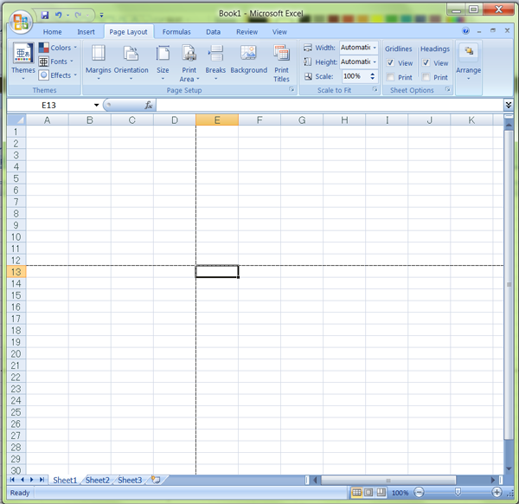Switch to the View tab

[279, 32]
